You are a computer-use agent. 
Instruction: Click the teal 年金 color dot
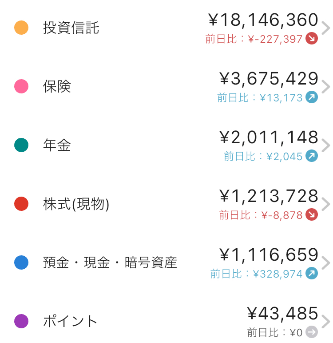[21, 145]
